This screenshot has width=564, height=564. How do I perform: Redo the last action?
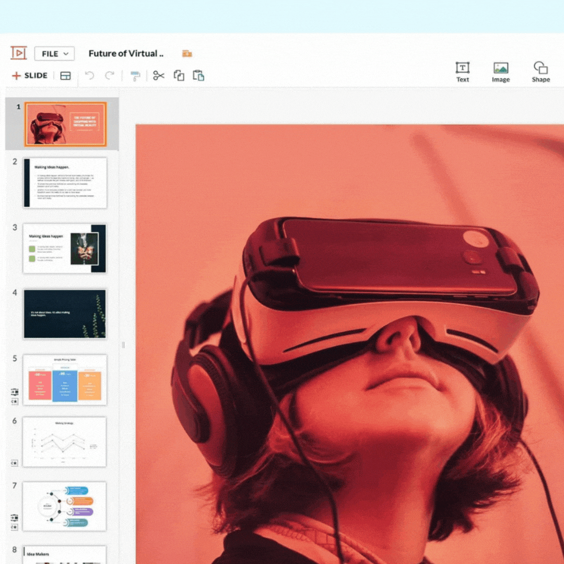coord(109,76)
